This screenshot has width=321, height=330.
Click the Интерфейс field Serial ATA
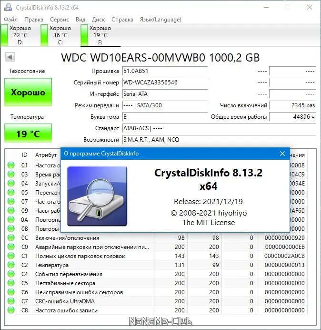[x=165, y=94]
